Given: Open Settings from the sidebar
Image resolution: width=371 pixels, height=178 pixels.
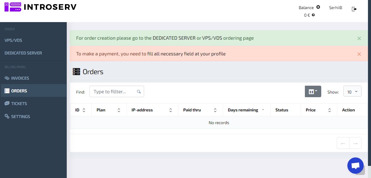Looking at the screenshot, I should click(20, 117).
